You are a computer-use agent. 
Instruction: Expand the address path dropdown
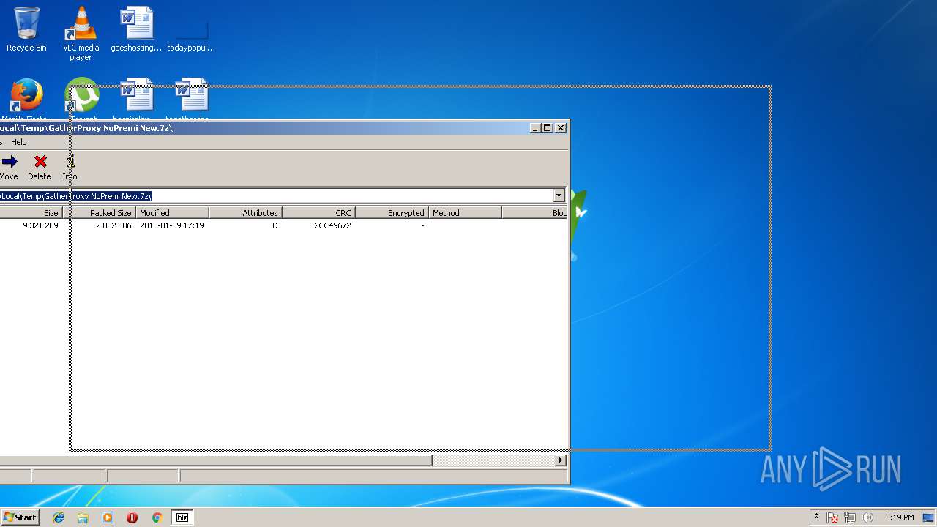click(x=559, y=195)
